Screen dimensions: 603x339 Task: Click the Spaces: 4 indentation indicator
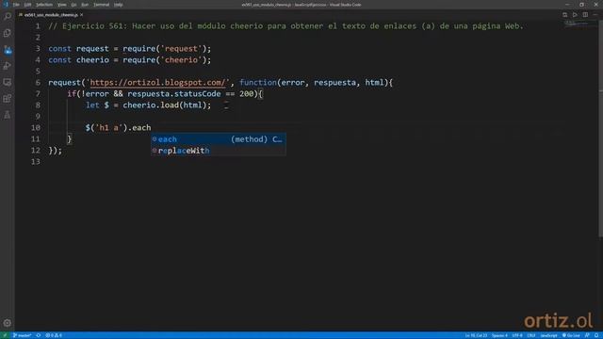tap(499, 335)
